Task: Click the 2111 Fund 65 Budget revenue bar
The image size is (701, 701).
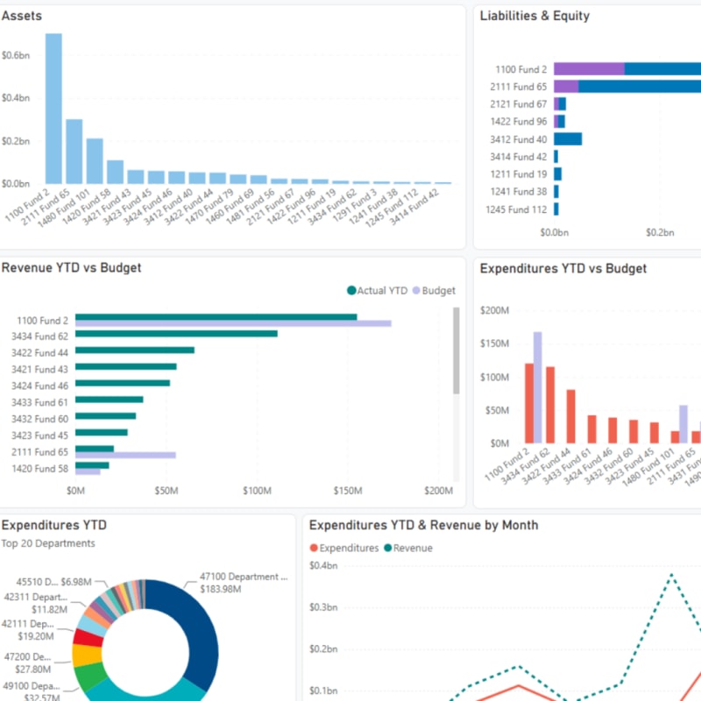Action: point(125,456)
